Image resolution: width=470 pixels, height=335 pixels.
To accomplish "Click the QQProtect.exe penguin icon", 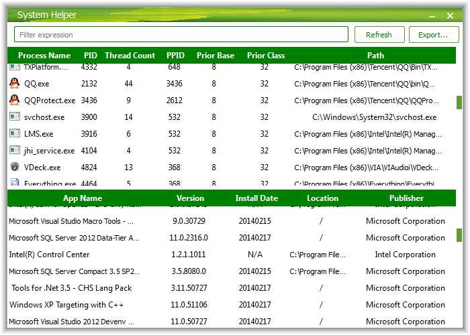I will pos(14,100).
